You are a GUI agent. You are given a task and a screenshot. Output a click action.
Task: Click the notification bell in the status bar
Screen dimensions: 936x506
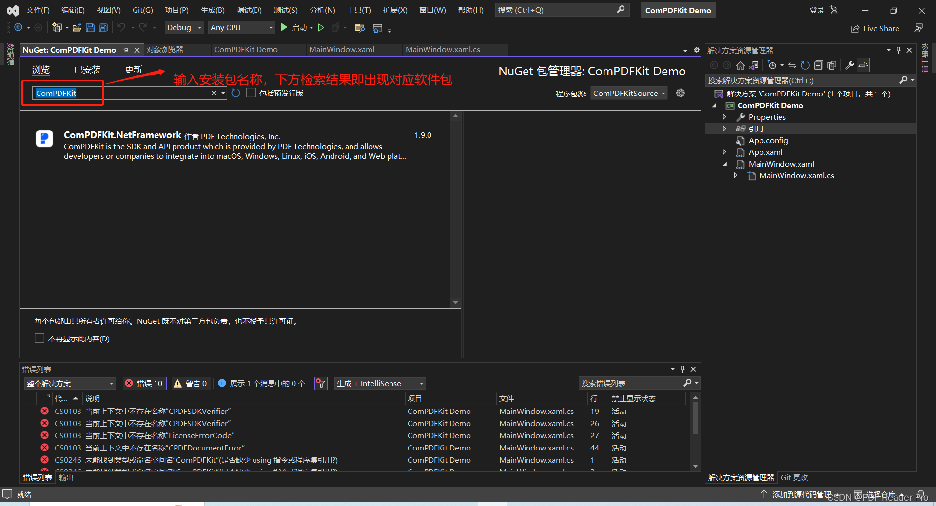921,494
